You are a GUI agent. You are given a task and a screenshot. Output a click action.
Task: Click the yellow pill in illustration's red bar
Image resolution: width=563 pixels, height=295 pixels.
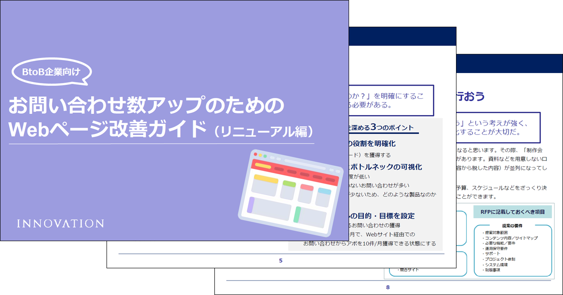click(263, 165)
